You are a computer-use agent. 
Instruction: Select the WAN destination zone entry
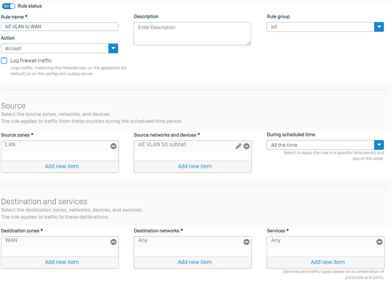tap(11, 240)
